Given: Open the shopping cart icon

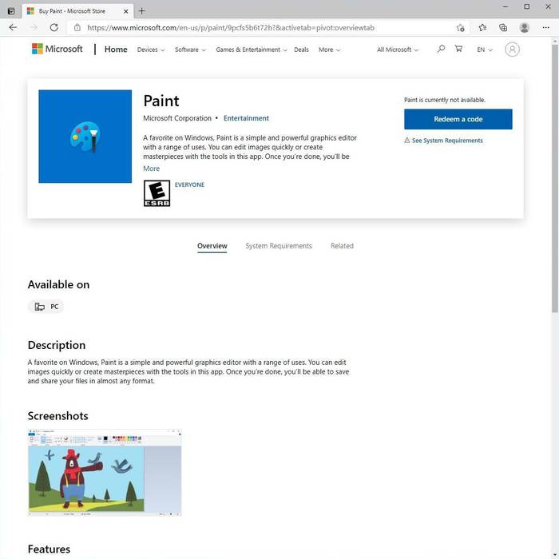Looking at the screenshot, I should pos(459,49).
